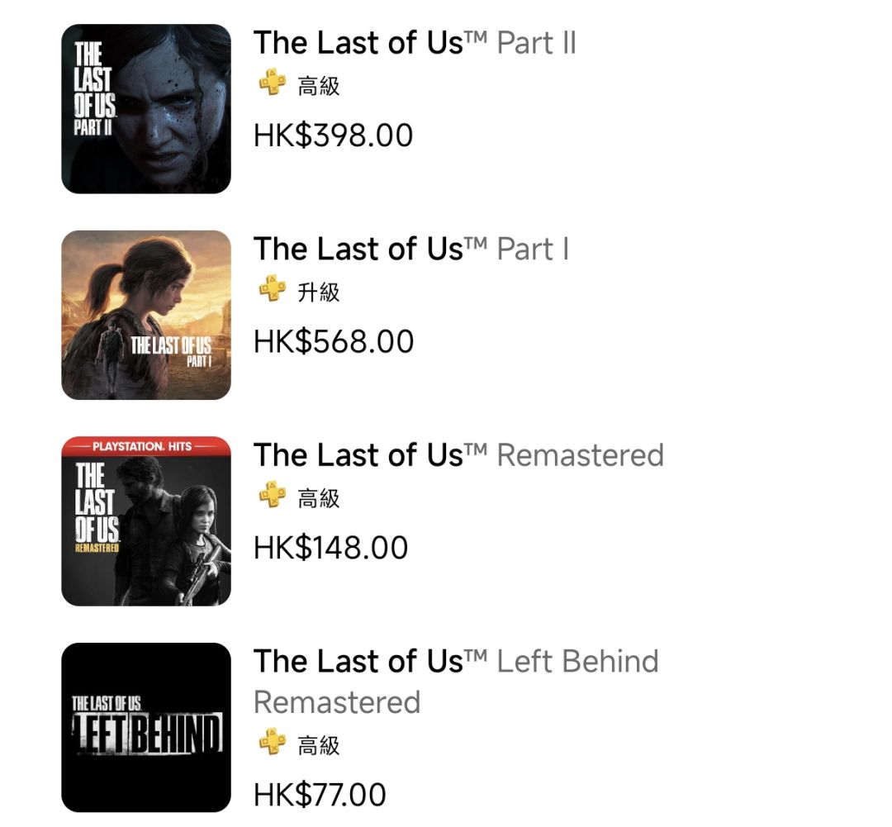892x827 pixels.
Task: Click the HK$568.00 price
Action: (x=334, y=342)
